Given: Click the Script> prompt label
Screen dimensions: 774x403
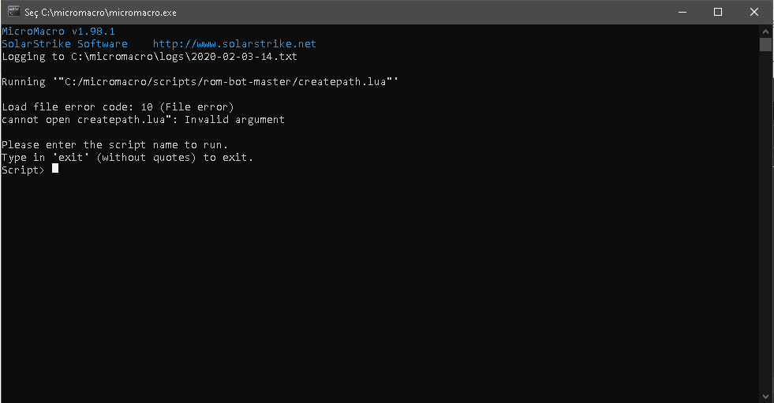Looking at the screenshot, I should pos(23,170).
